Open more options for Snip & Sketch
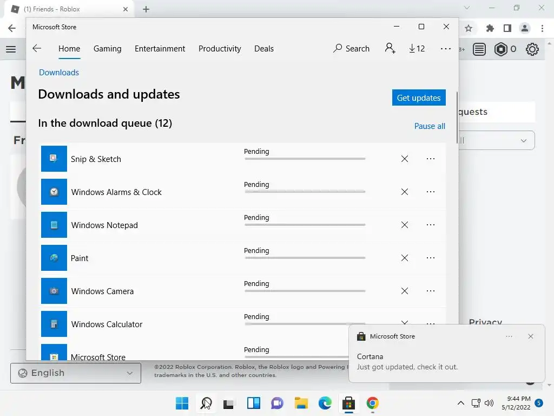The width and height of the screenshot is (554, 416). pyautogui.click(x=430, y=159)
